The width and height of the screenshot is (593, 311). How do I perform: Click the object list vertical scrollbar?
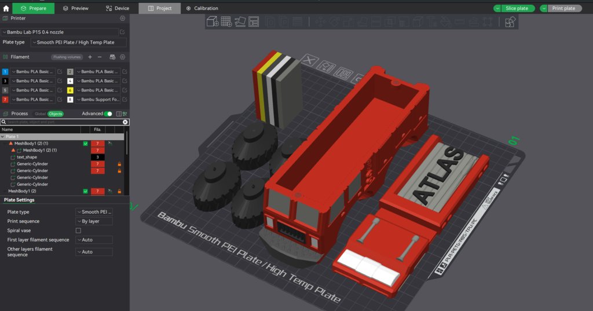point(127,144)
